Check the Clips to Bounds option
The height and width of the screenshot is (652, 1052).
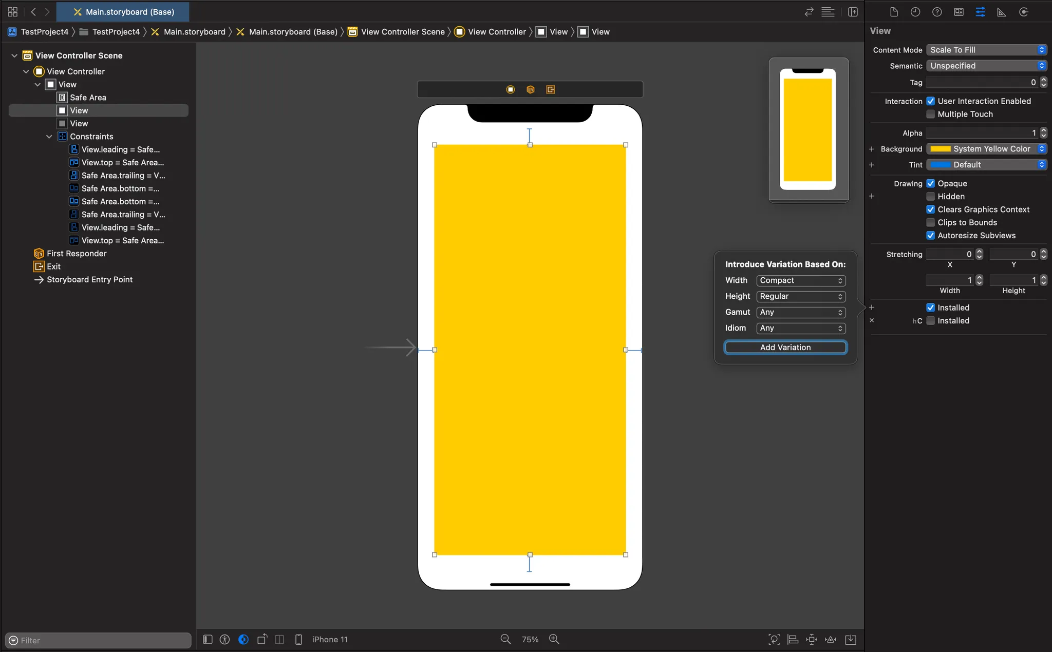click(930, 222)
